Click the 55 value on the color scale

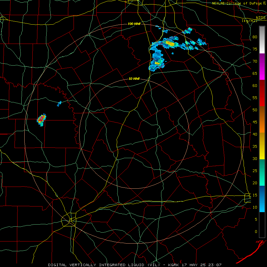[255, 98]
